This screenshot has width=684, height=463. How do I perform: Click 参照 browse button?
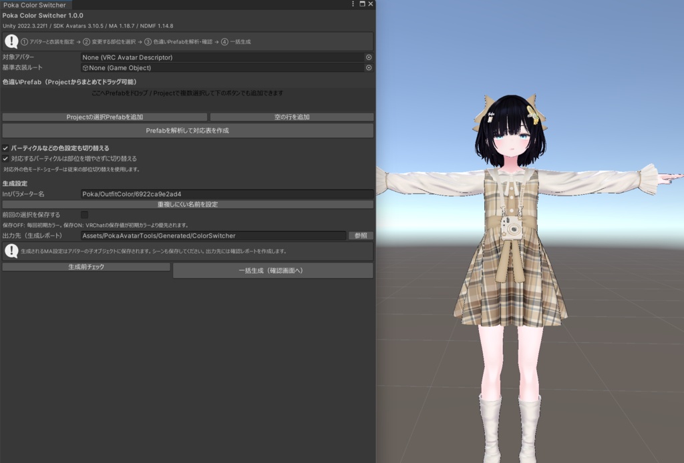361,236
